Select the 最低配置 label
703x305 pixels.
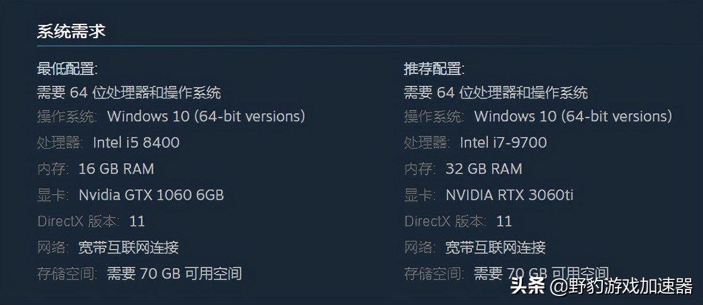pos(67,69)
